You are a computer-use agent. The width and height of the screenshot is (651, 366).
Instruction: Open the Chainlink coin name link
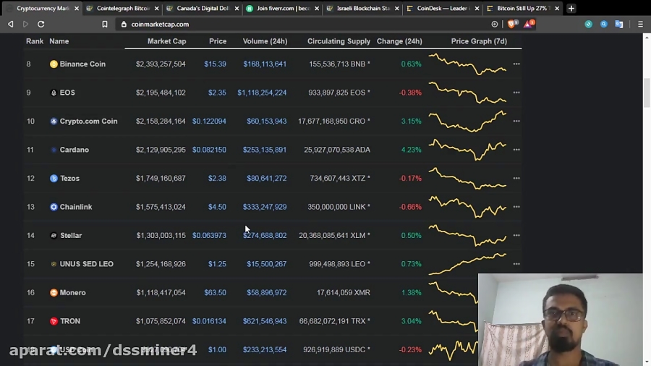point(76,207)
